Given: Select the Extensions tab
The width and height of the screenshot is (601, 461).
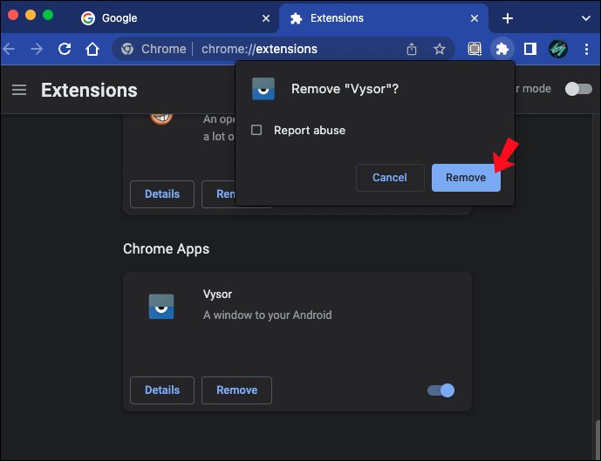Looking at the screenshot, I should (x=383, y=18).
